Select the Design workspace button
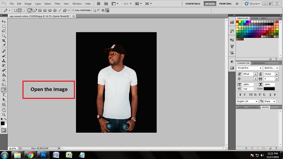This screenshot has height=159, width=283. (x=210, y=4)
